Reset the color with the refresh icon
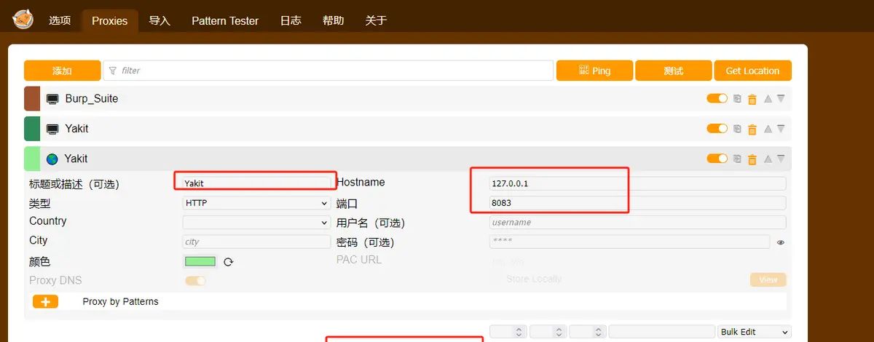This screenshot has width=874, height=342. 228,262
